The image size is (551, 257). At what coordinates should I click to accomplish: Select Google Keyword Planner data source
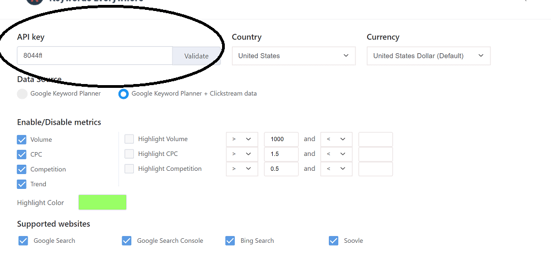click(x=22, y=94)
